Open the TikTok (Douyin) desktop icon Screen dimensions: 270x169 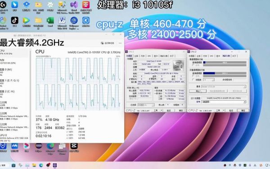[15, 20]
